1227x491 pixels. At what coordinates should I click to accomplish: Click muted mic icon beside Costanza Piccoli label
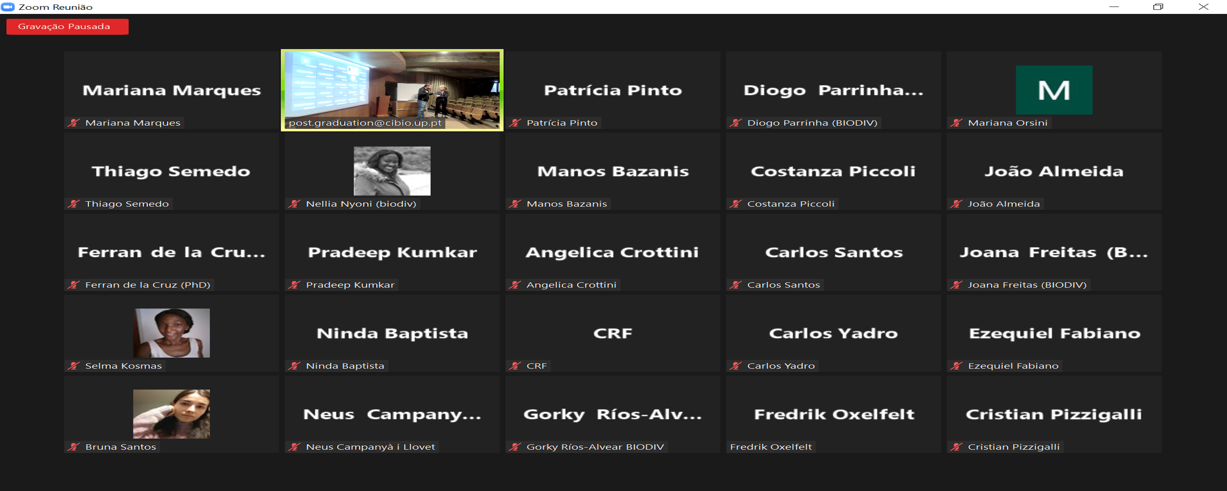[735, 204]
